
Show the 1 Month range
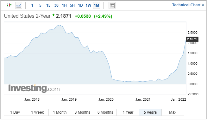(60, 112)
